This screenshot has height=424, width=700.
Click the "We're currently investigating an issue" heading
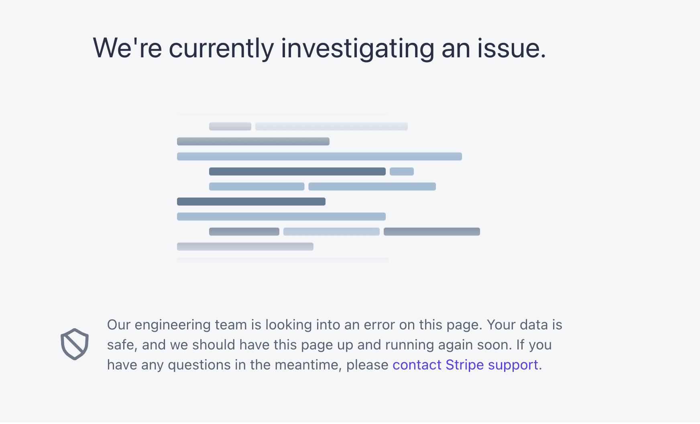pyautogui.click(x=319, y=48)
